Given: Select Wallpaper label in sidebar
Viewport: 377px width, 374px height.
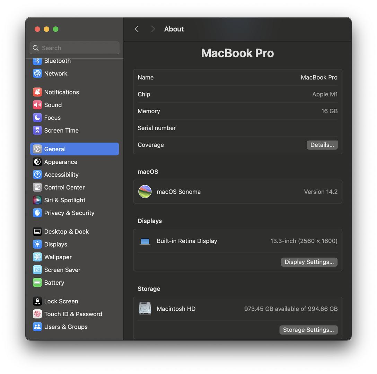Looking at the screenshot, I should [x=58, y=257].
